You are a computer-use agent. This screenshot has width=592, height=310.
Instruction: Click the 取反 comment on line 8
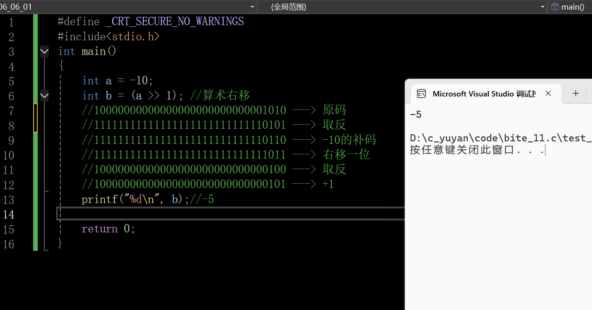[334, 125]
